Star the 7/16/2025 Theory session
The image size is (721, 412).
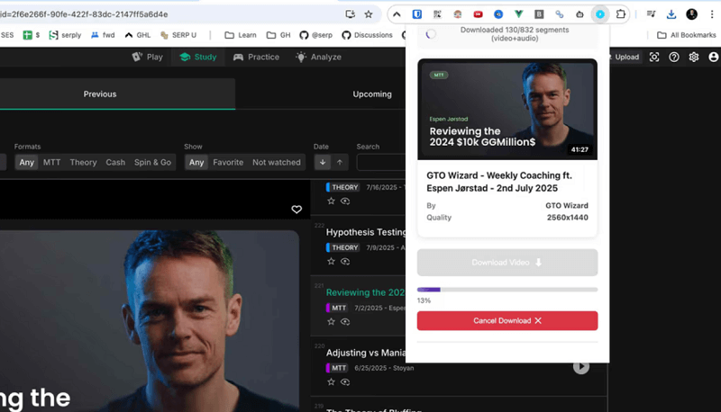pyautogui.click(x=331, y=201)
